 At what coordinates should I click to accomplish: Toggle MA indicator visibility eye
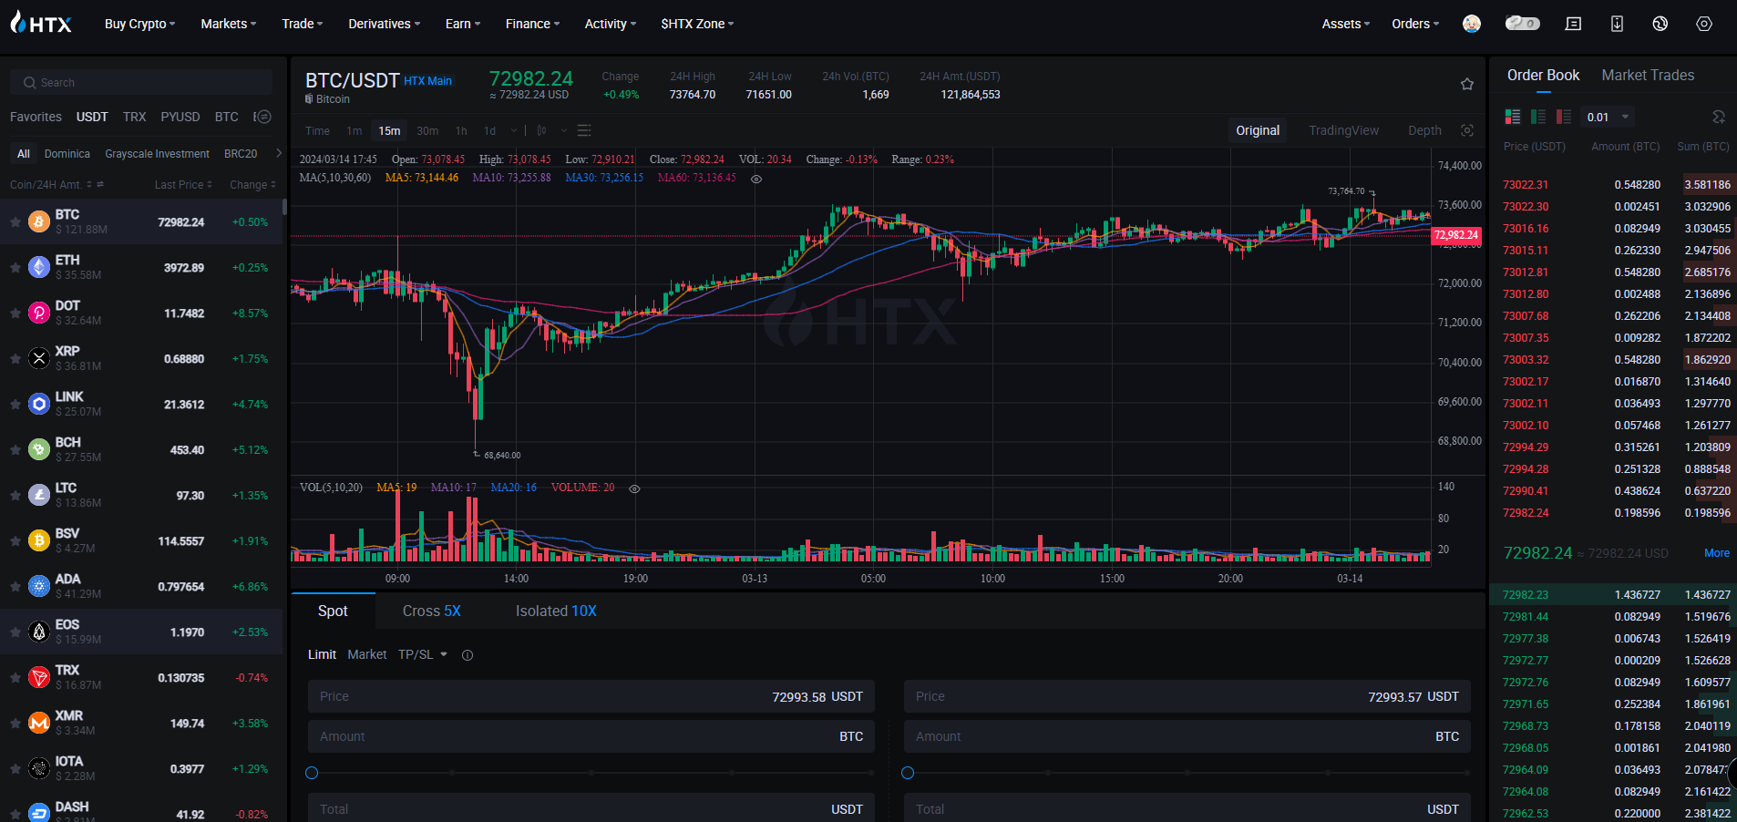click(756, 179)
